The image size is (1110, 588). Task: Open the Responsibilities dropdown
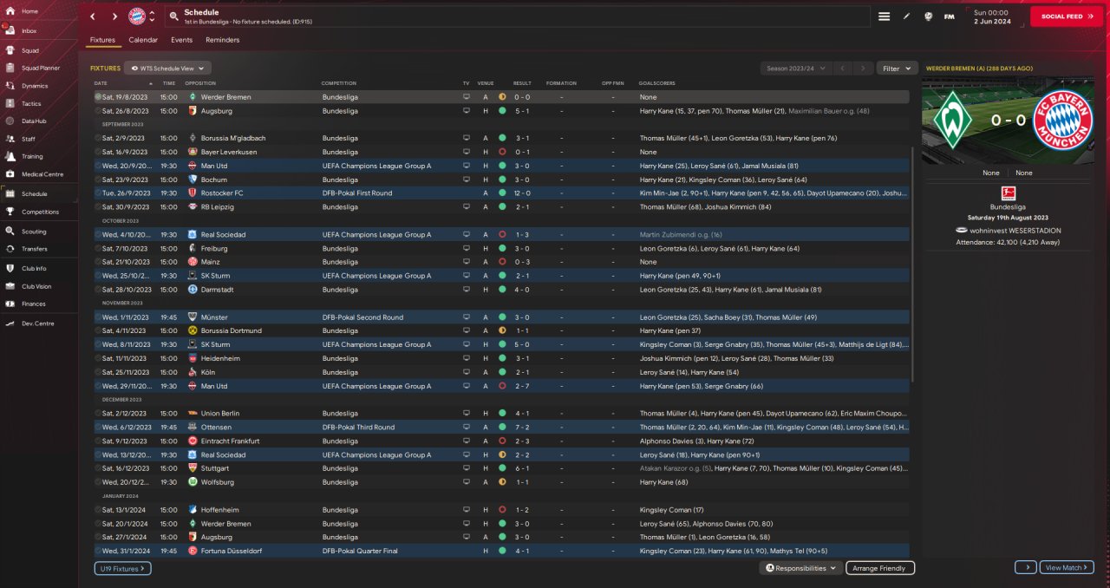[802, 568]
